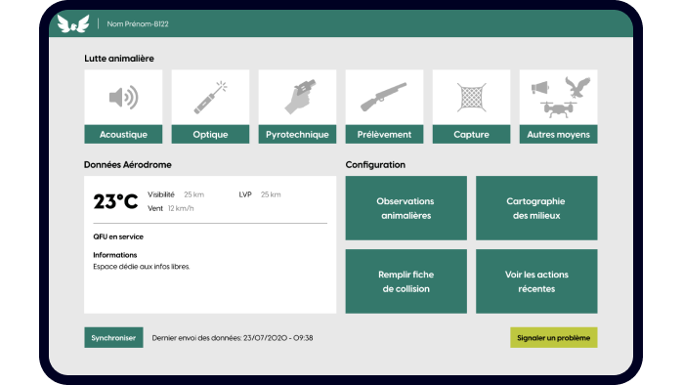The height and width of the screenshot is (385, 683).
Task: Click the Prélèvement label bar
Action: tap(384, 134)
